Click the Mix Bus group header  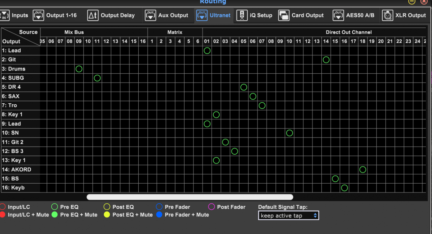pos(74,32)
